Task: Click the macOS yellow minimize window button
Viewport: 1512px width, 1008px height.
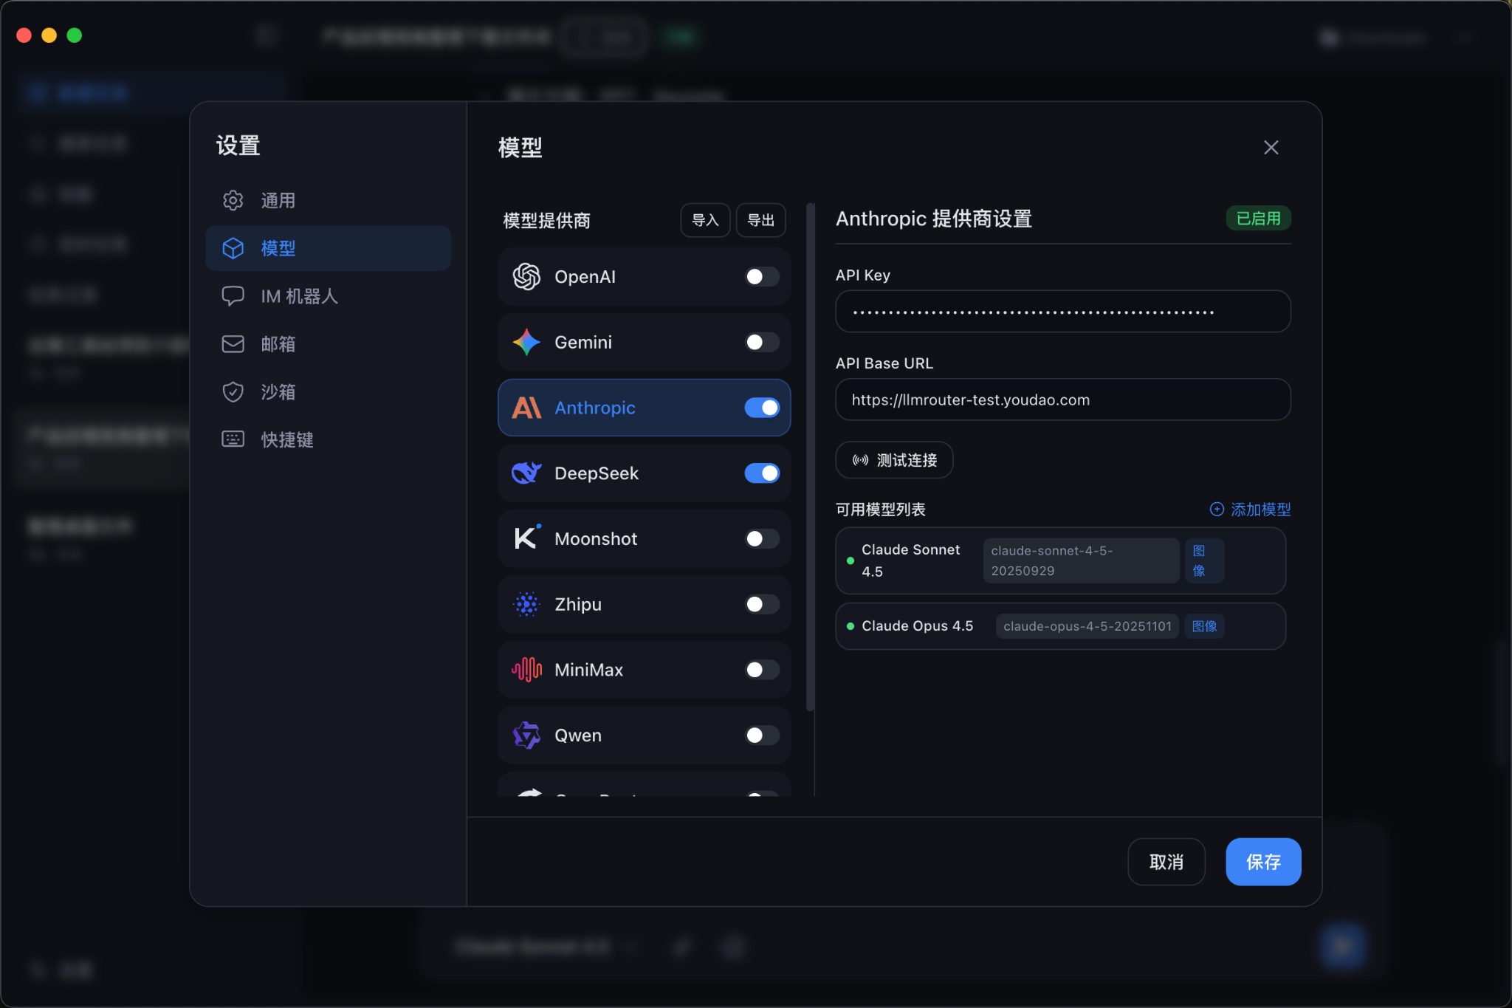Action: [49, 35]
